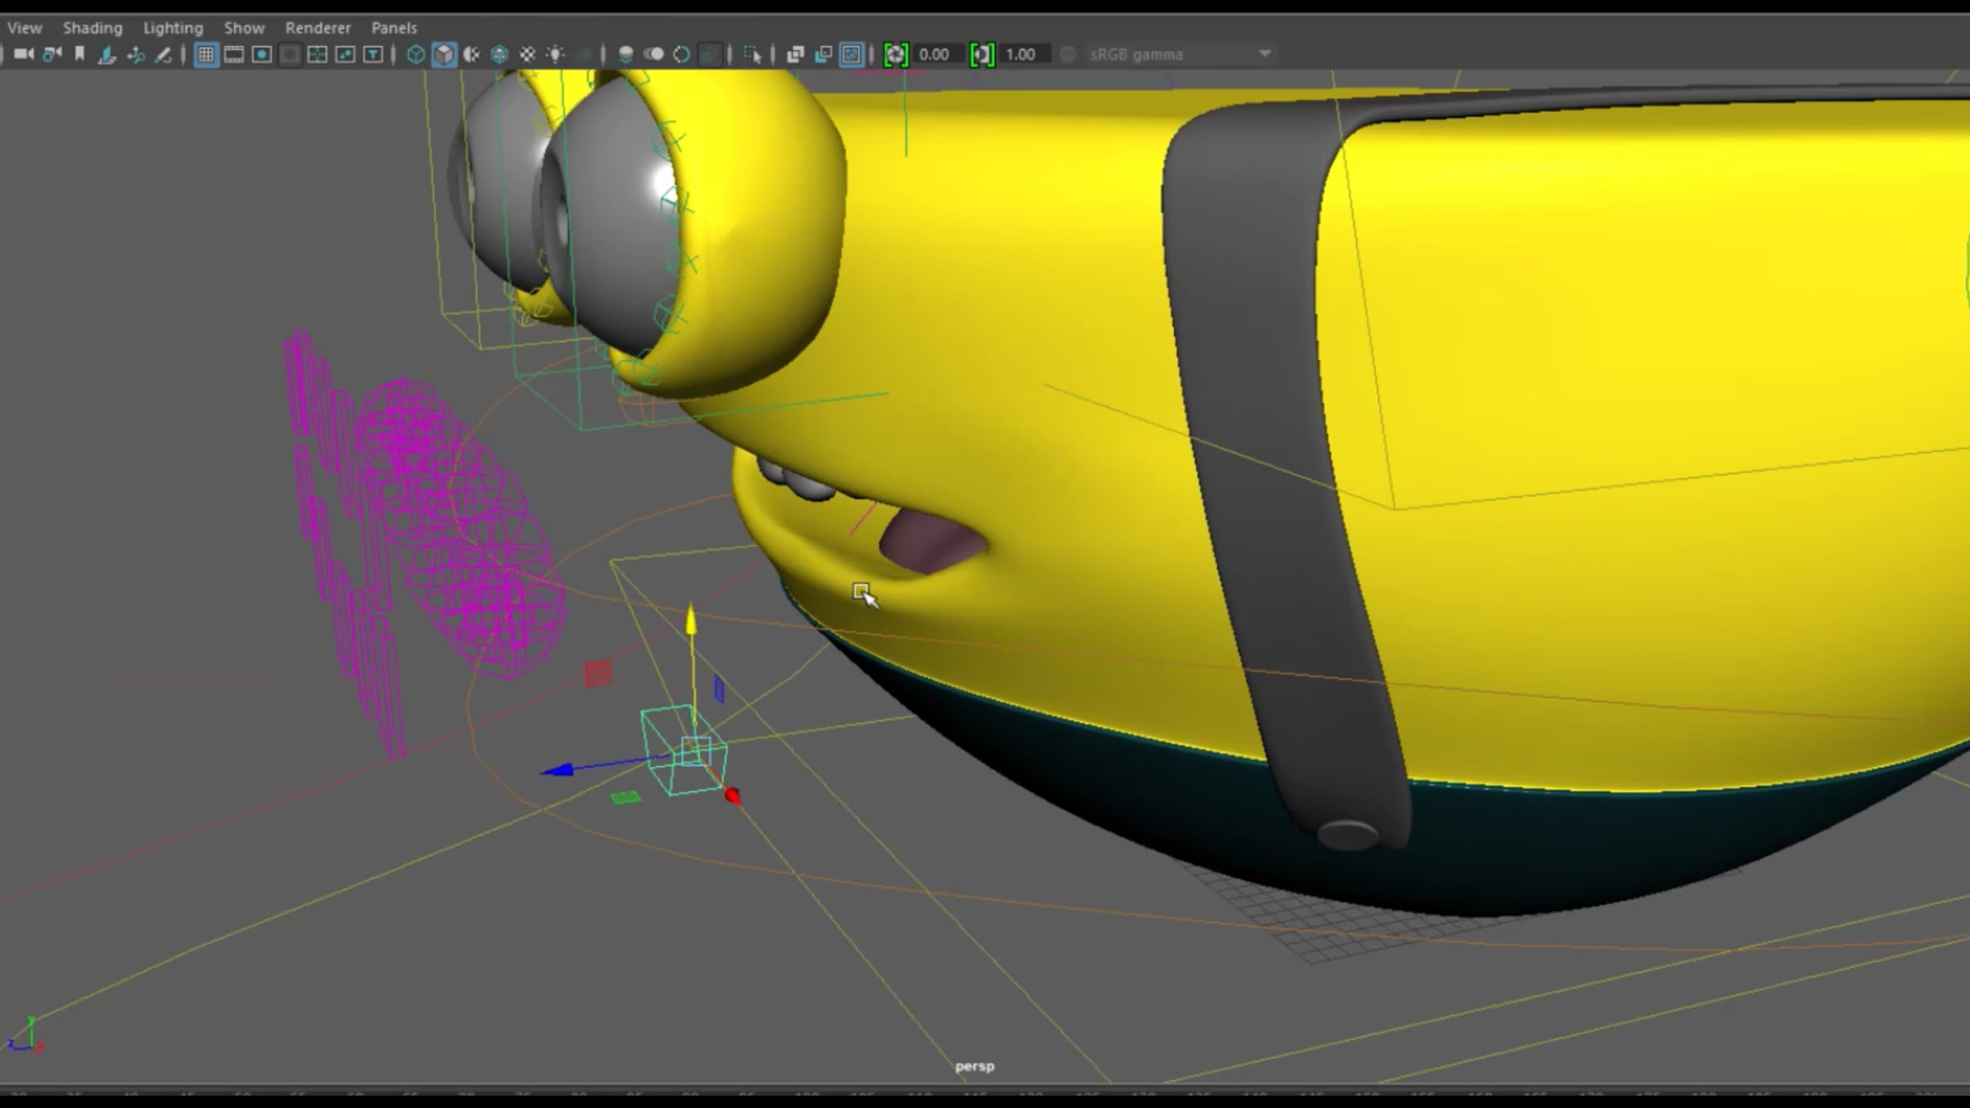Select smooth shade all cube icon
The width and height of the screenshot is (1970, 1108).
[444, 55]
